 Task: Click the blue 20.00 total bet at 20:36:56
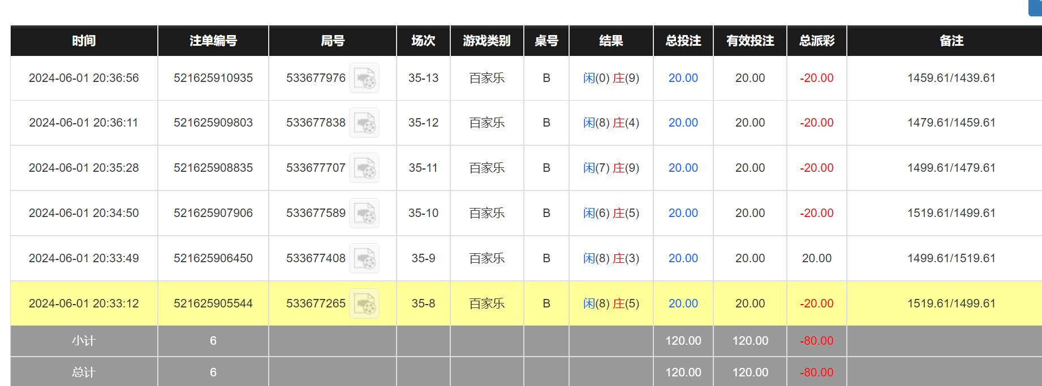[x=683, y=78]
